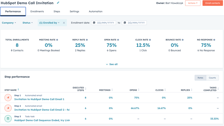Click Click Rate info icon
The width and height of the screenshot is (224, 126).
(150, 40)
